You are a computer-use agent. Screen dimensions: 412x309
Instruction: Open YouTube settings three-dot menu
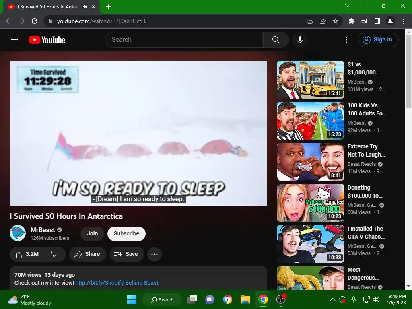[x=346, y=40]
